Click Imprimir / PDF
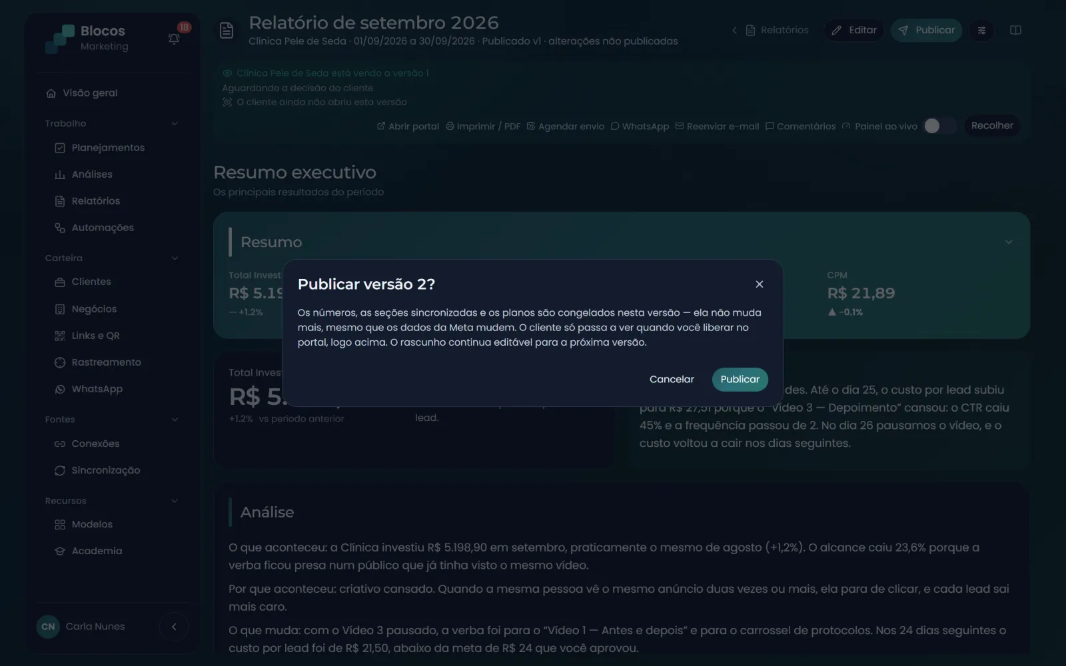Viewport: 1066px width, 666px height. 483,126
